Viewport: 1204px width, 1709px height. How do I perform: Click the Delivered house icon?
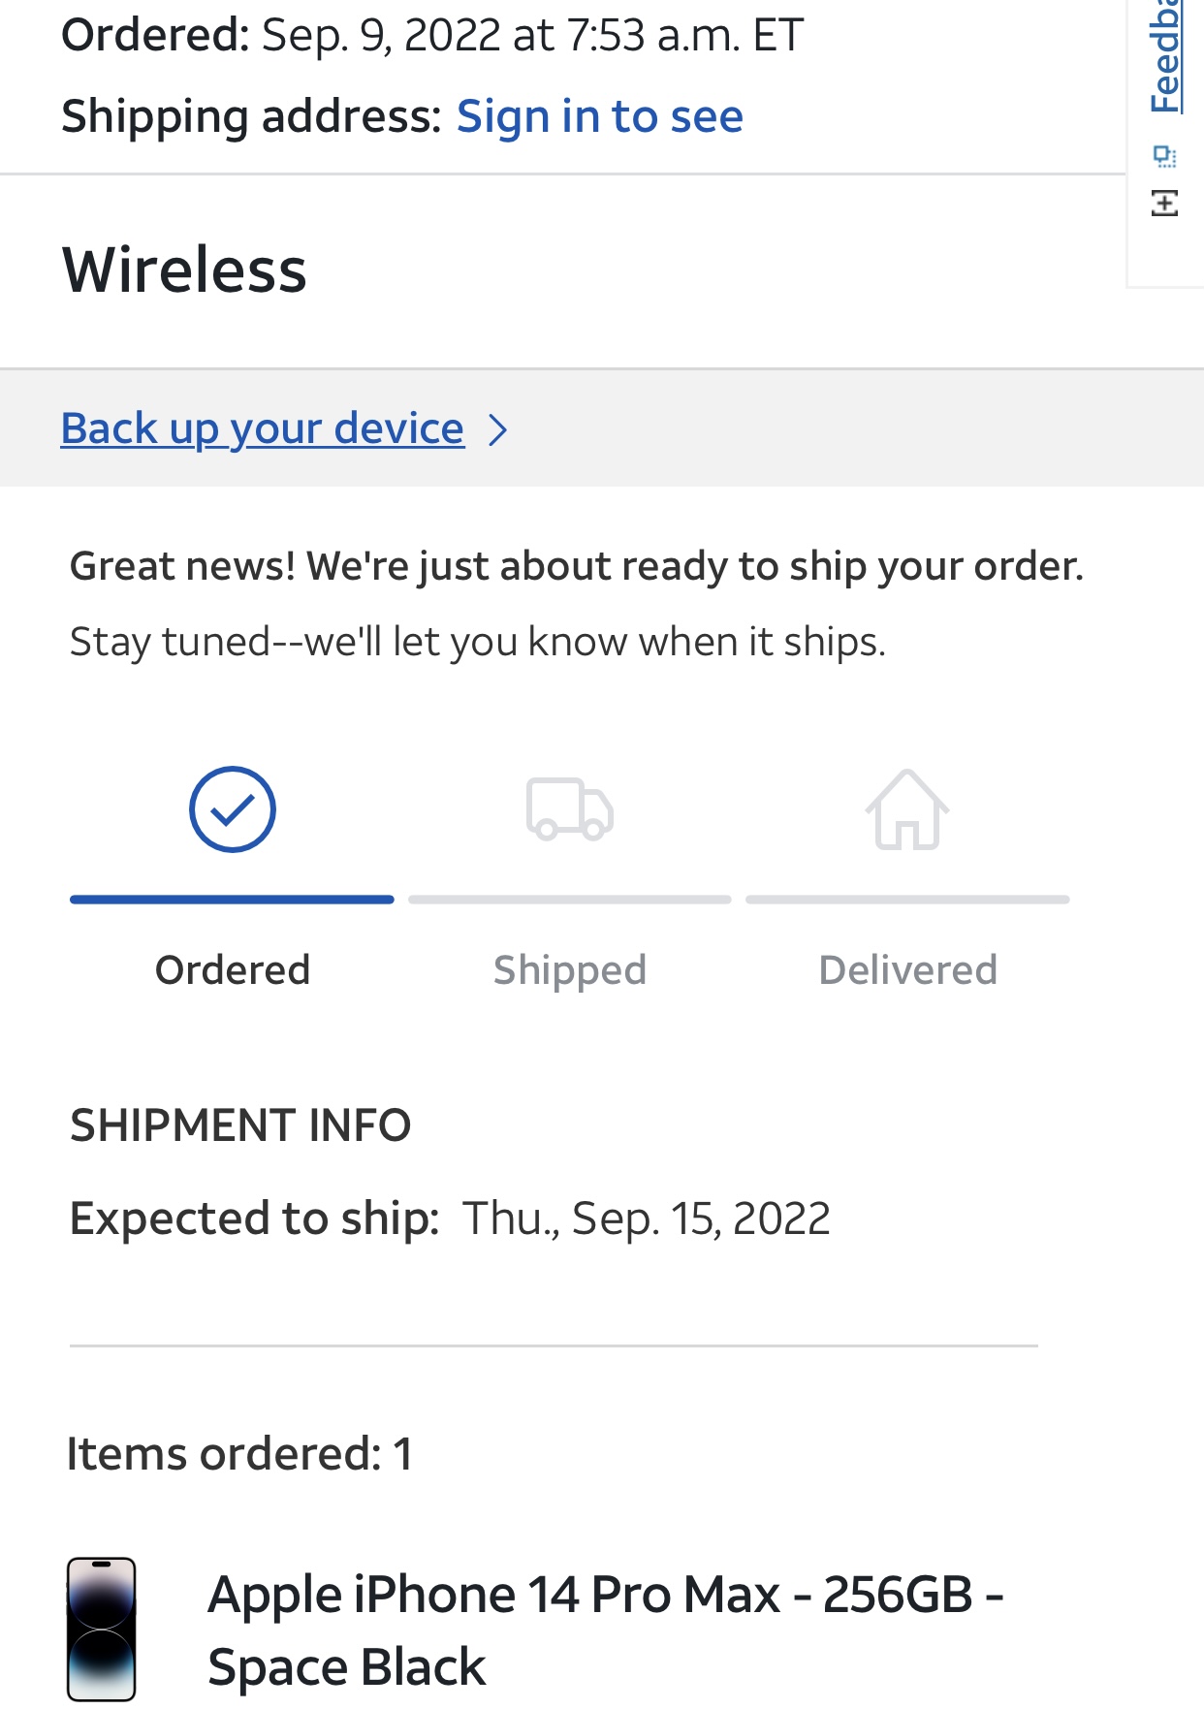tap(907, 809)
